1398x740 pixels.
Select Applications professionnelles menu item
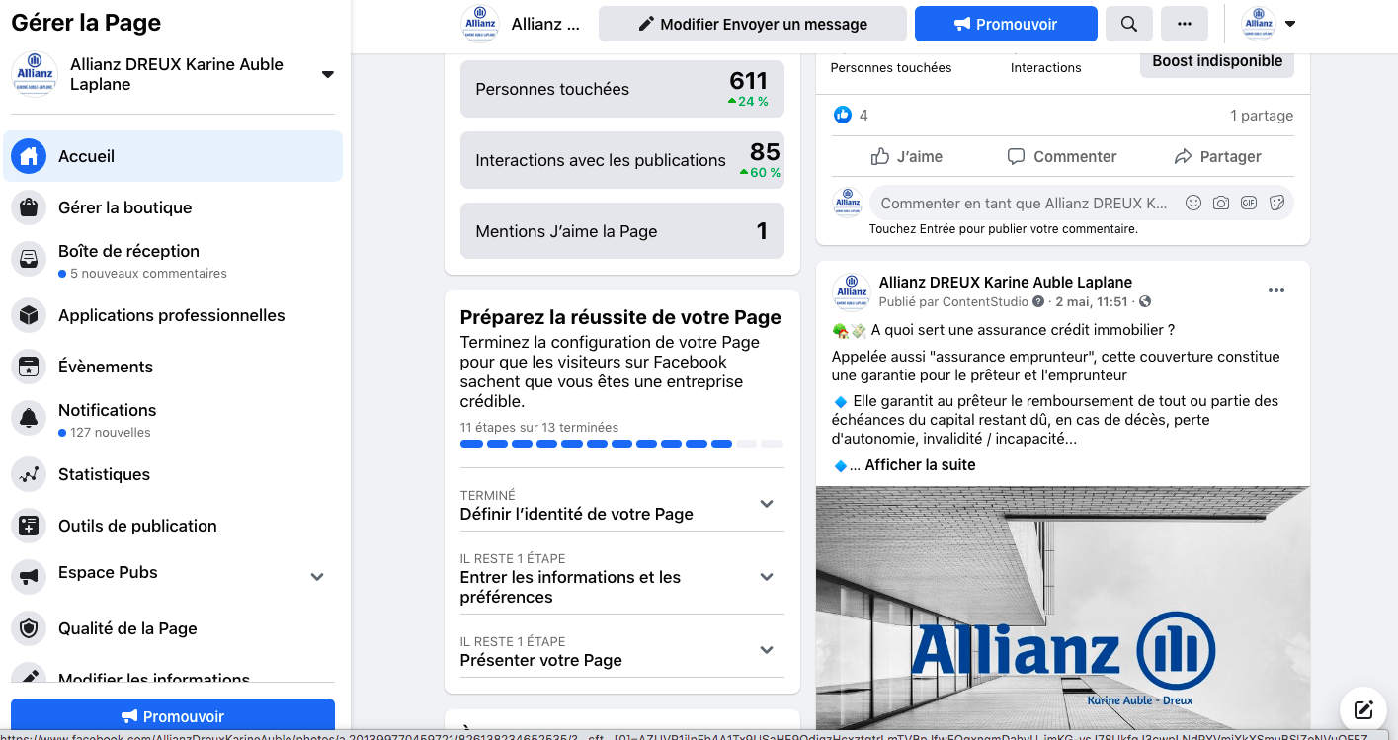(x=173, y=315)
